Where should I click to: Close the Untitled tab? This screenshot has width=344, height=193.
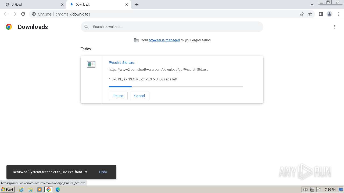62,5
